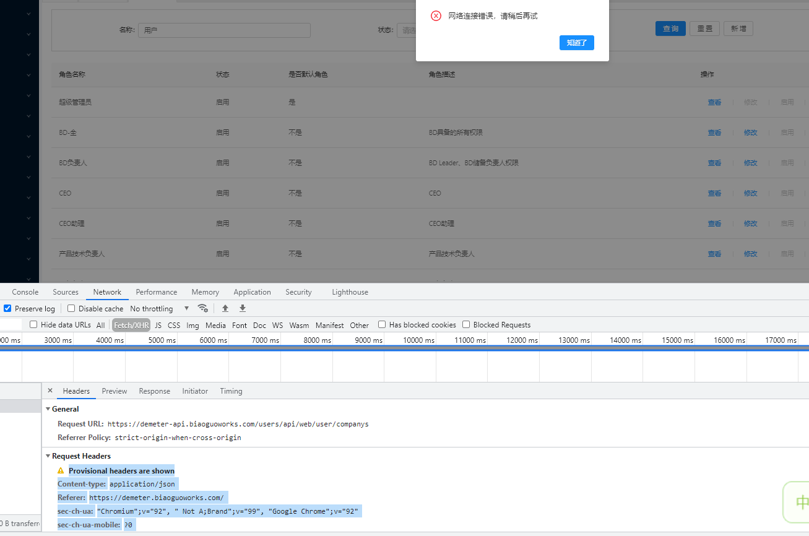
Task: Select the Headers tab
Action: pos(76,391)
